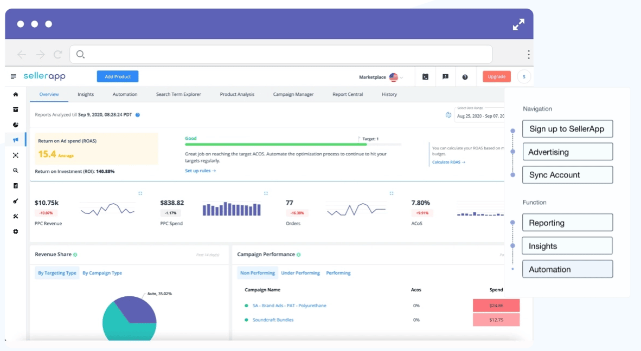641x351 pixels.
Task: Open the help question mark in header
Action: [x=465, y=77]
